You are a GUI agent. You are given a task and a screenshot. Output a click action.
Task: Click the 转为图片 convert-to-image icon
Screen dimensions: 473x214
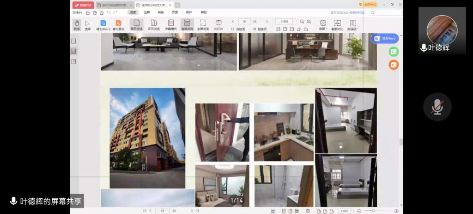(118, 24)
